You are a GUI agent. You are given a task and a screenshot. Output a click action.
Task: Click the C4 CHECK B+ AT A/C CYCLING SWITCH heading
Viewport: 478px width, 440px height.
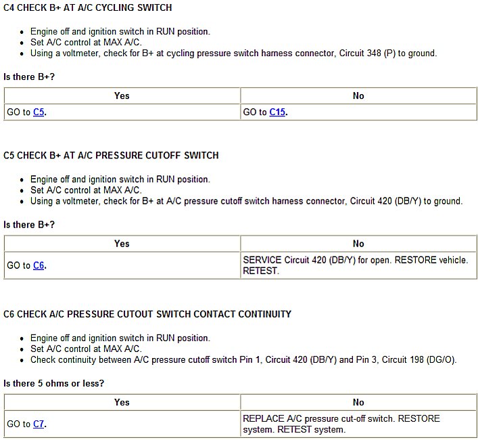point(88,7)
